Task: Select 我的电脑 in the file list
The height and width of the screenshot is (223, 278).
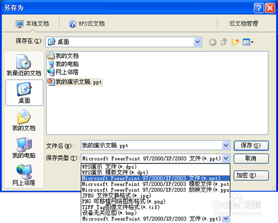Action: [63, 64]
